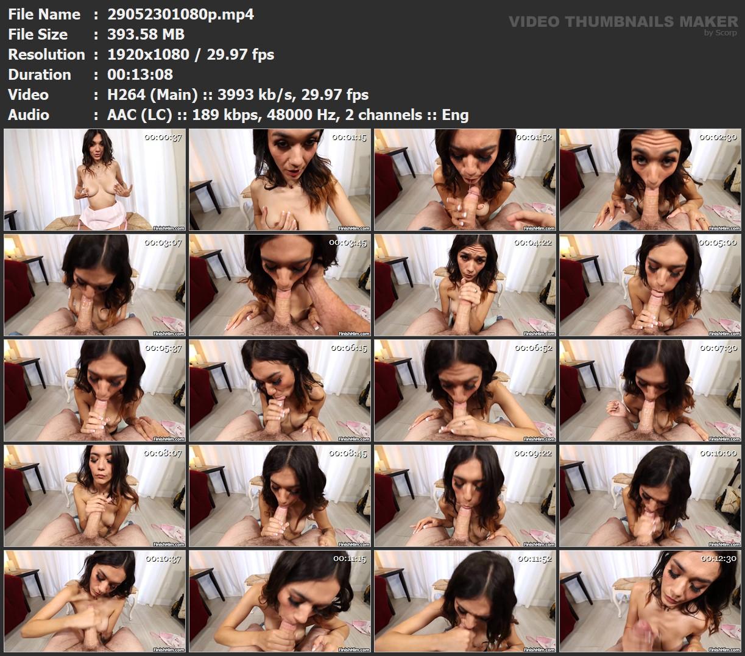This screenshot has height=656, width=745.
Task: Open the frame marked 00:01:52
Action: tap(465, 180)
